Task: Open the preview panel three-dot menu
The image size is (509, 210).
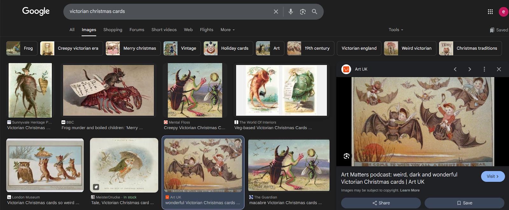Action: (484, 69)
